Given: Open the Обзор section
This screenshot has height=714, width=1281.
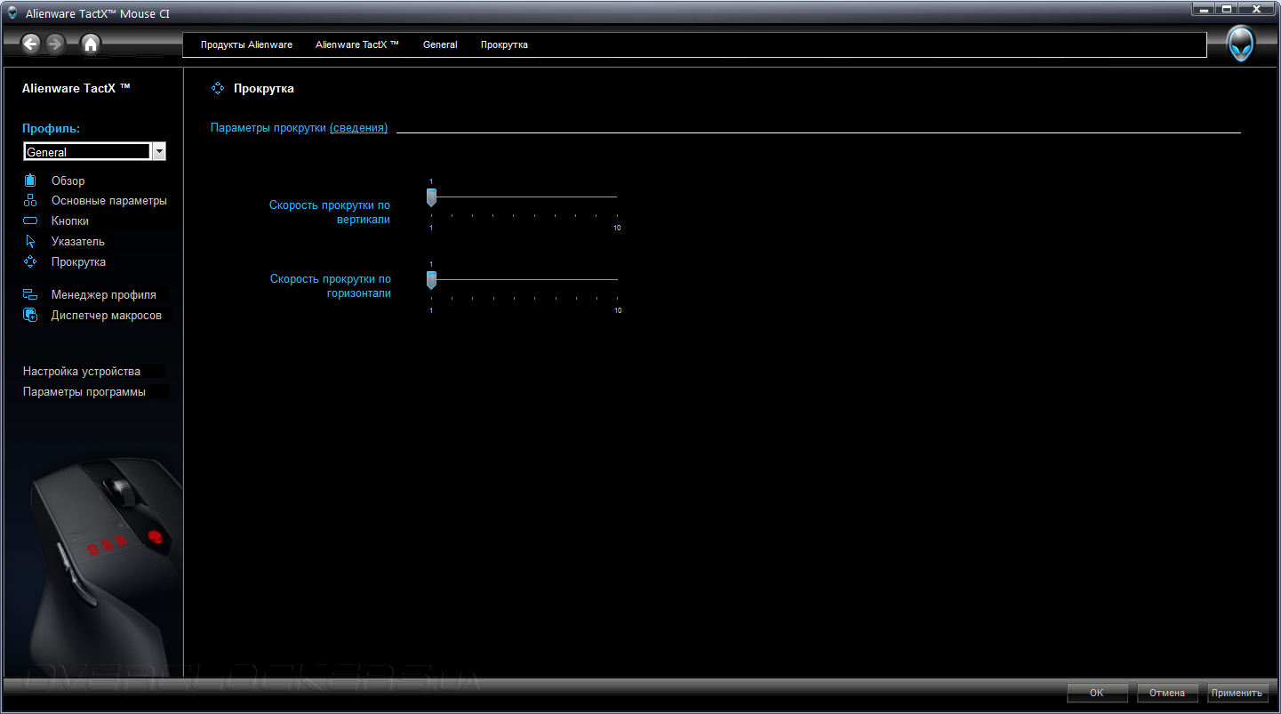Looking at the screenshot, I should pos(68,181).
